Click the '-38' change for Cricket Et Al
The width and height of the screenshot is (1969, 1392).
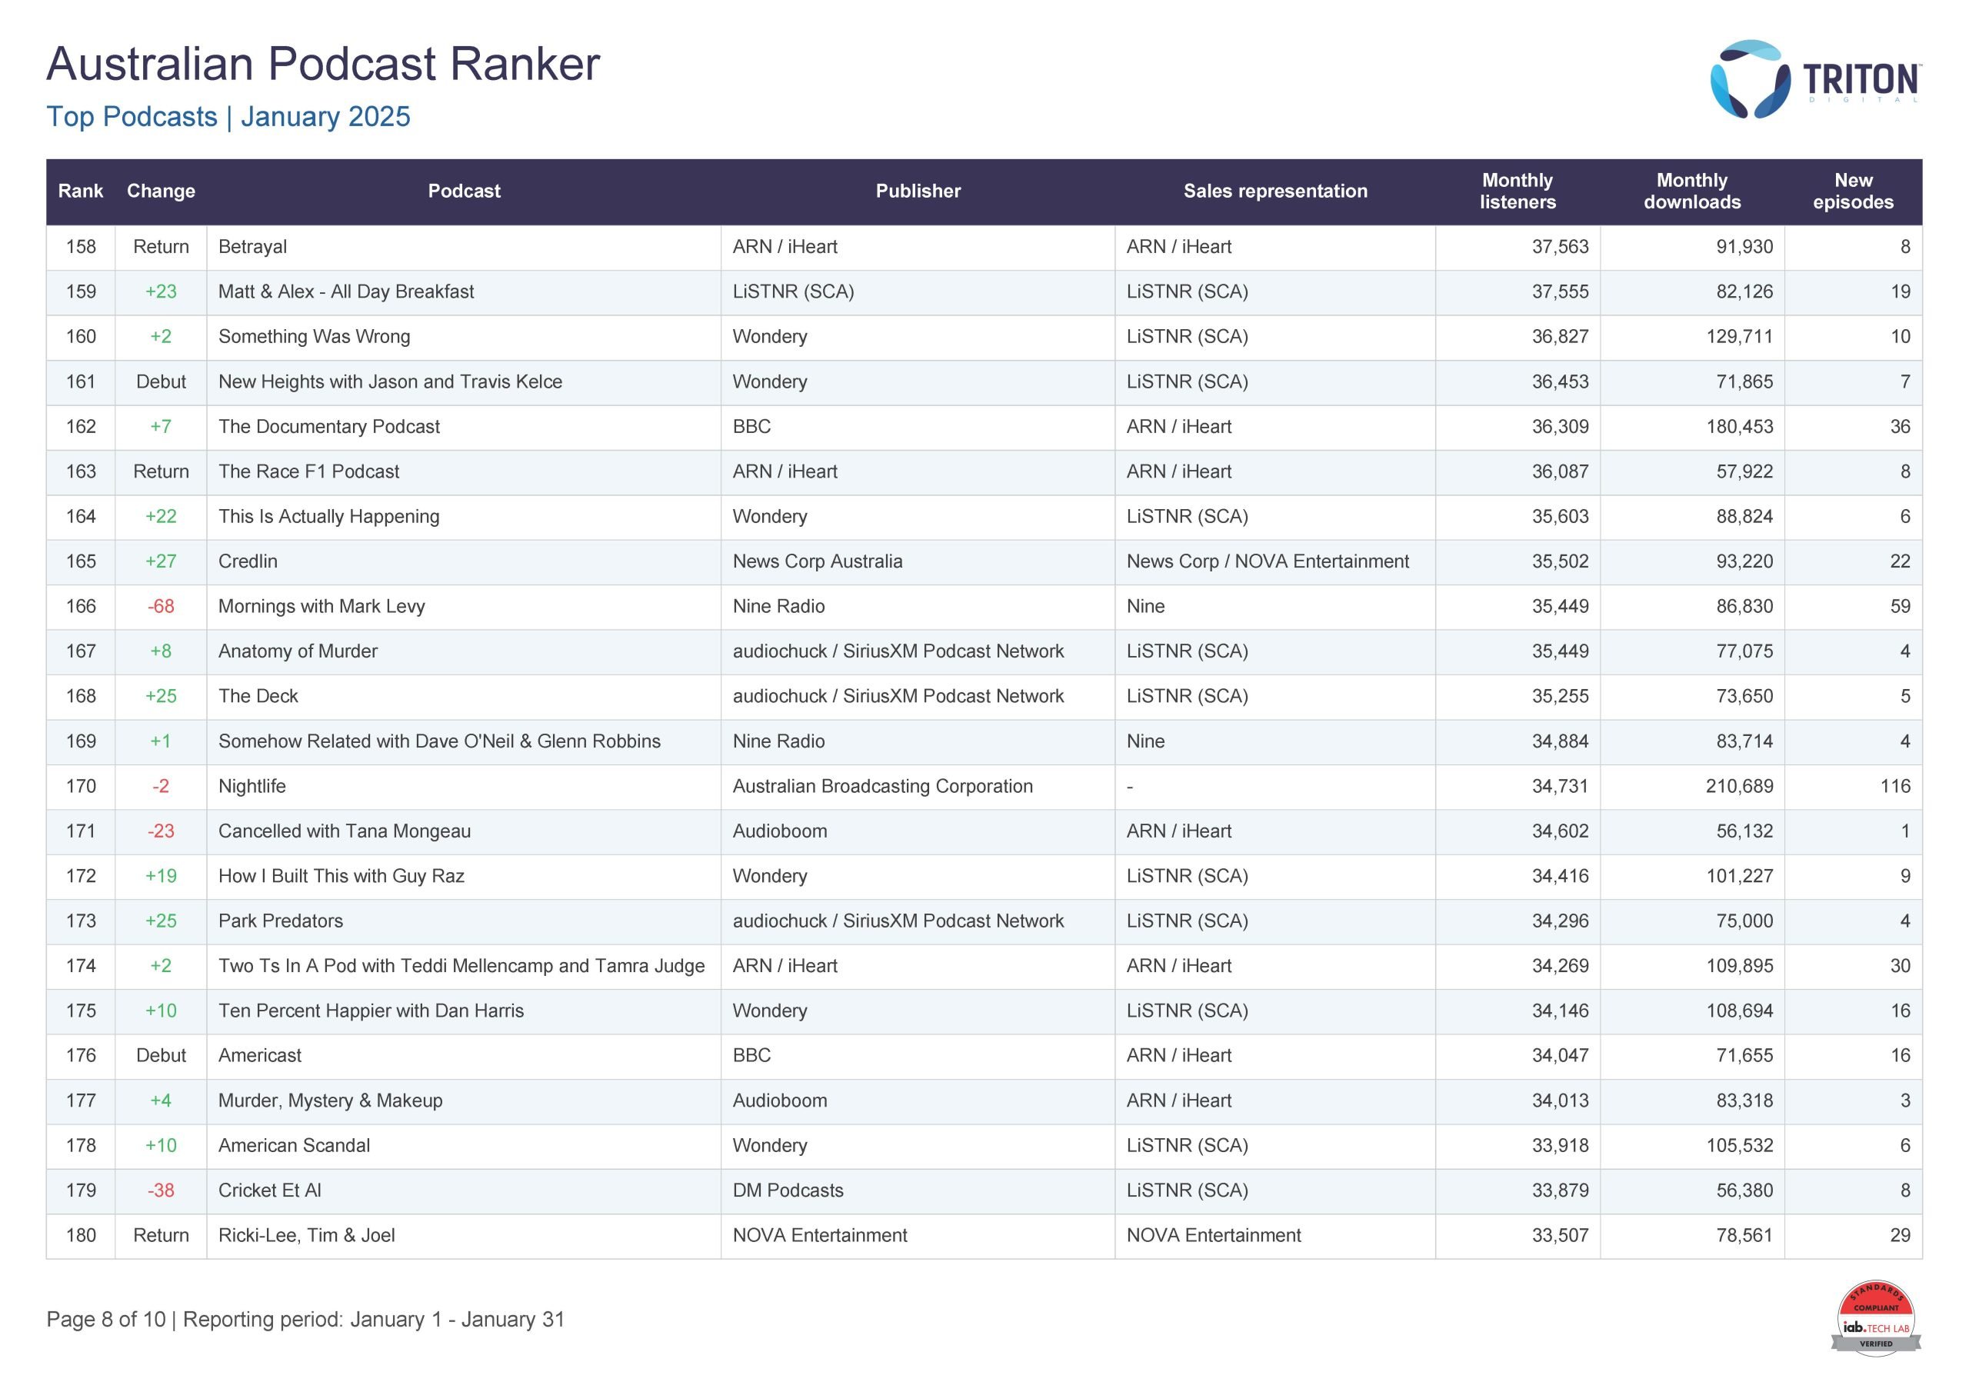(162, 1191)
